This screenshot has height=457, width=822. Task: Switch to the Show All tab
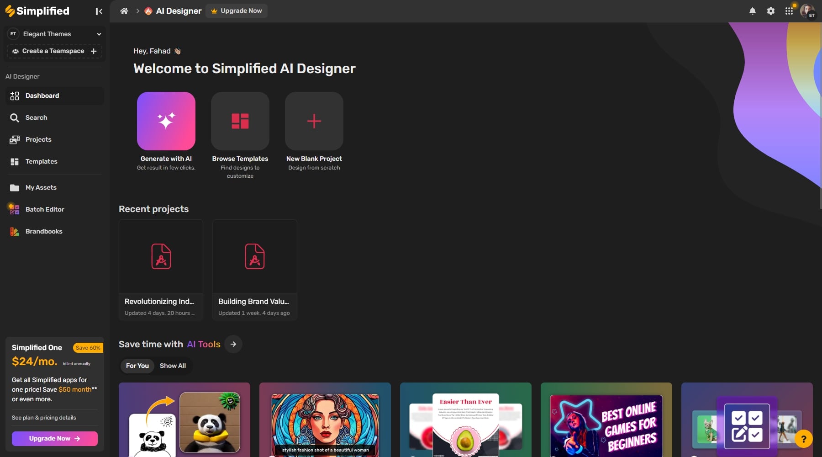coord(173,366)
